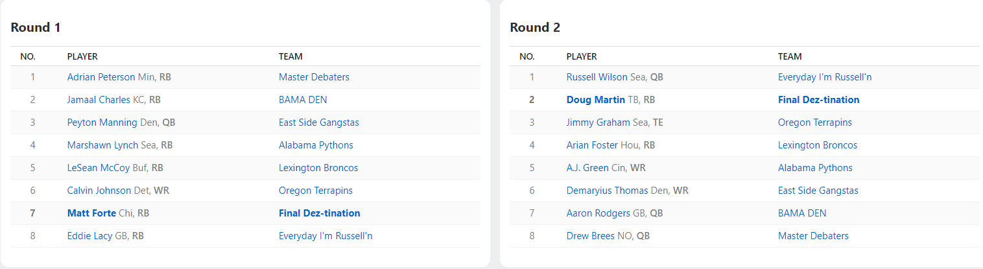Screen dimensions: 983x269
Task: Open Lexington Broncos team in Round 2
Action: pyautogui.click(x=817, y=145)
